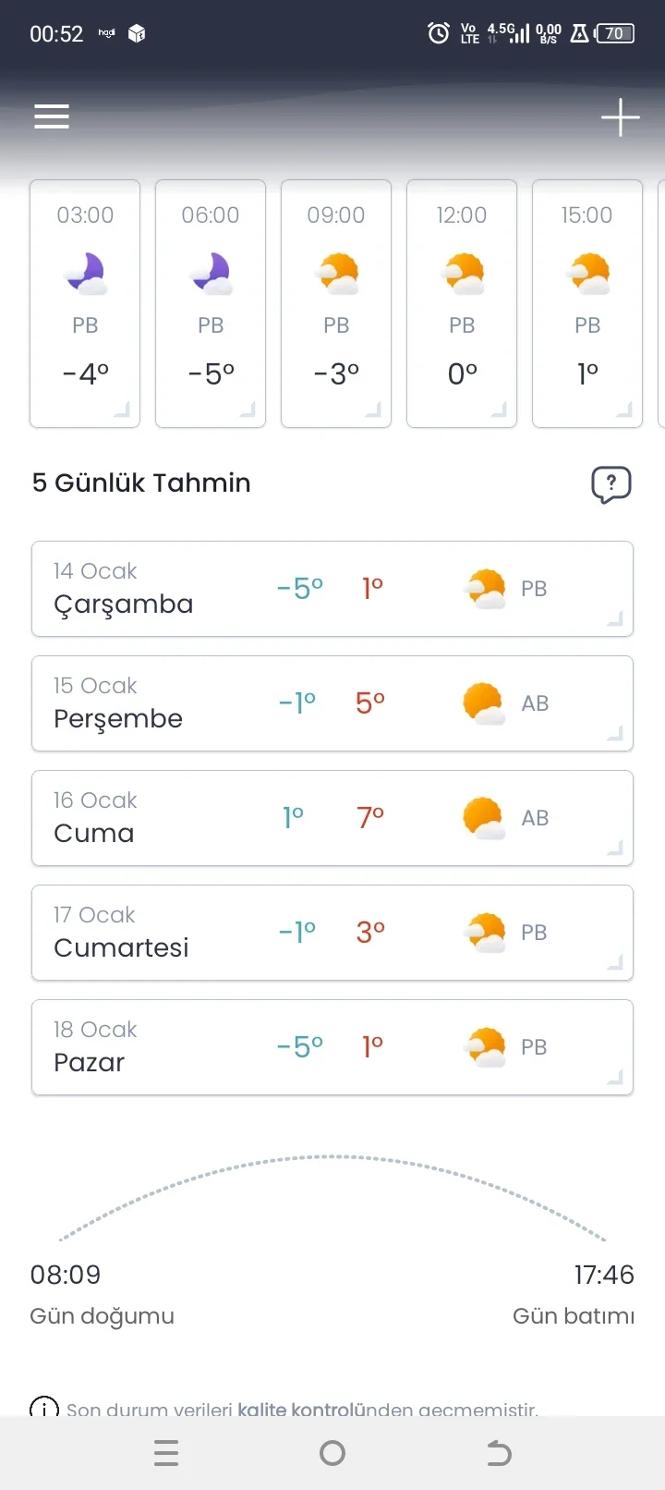Open the hamburger menu

coord(52,116)
